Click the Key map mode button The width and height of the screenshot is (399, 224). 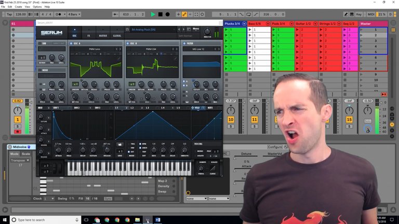point(359,15)
